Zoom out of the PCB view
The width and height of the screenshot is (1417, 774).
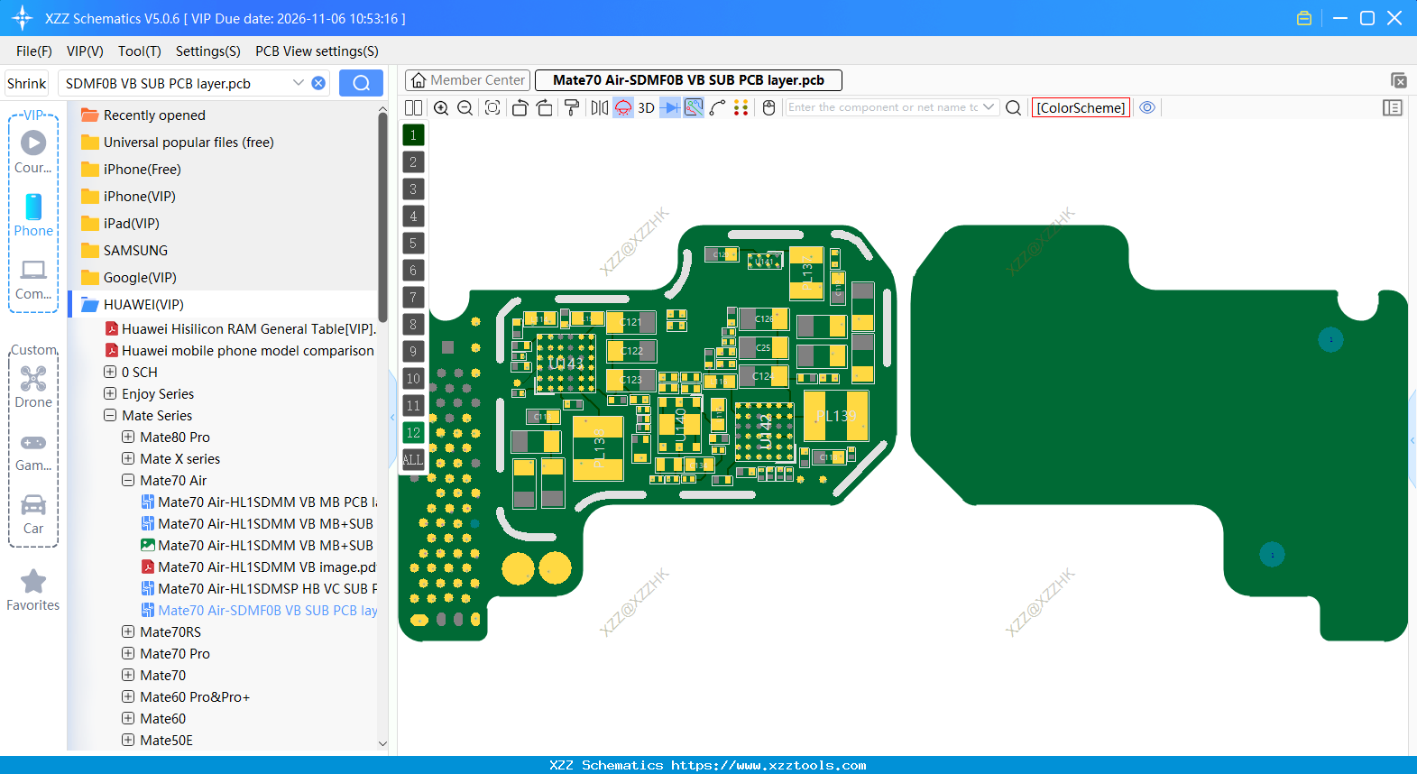click(x=465, y=107)
